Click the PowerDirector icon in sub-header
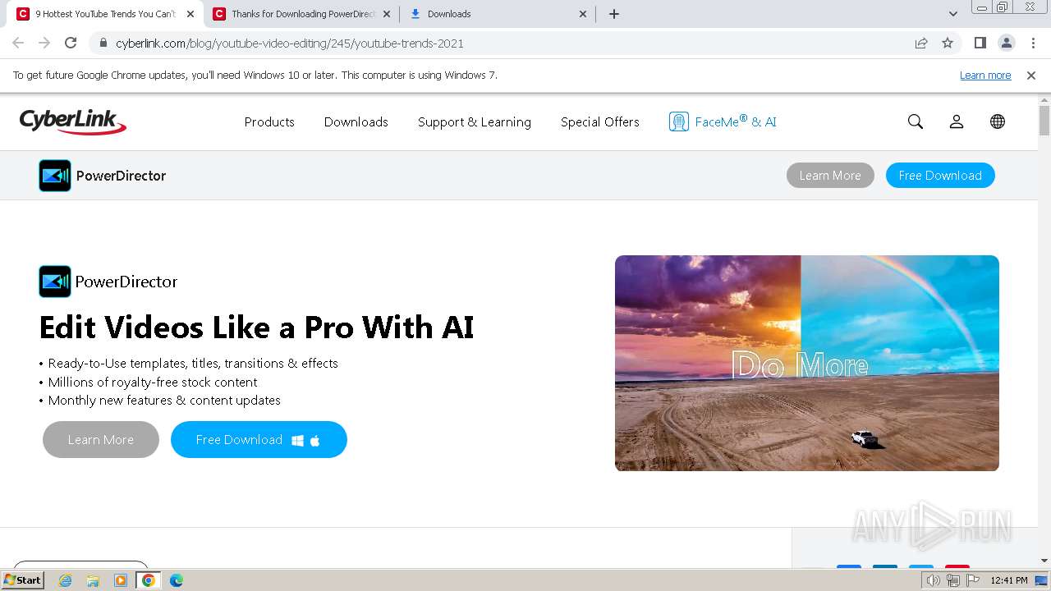 pos(55,176)
